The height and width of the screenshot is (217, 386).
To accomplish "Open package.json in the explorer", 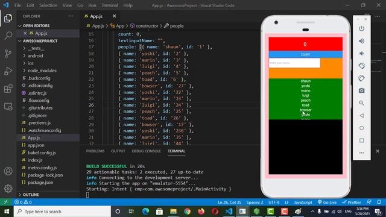I will [x=40, y=183].
